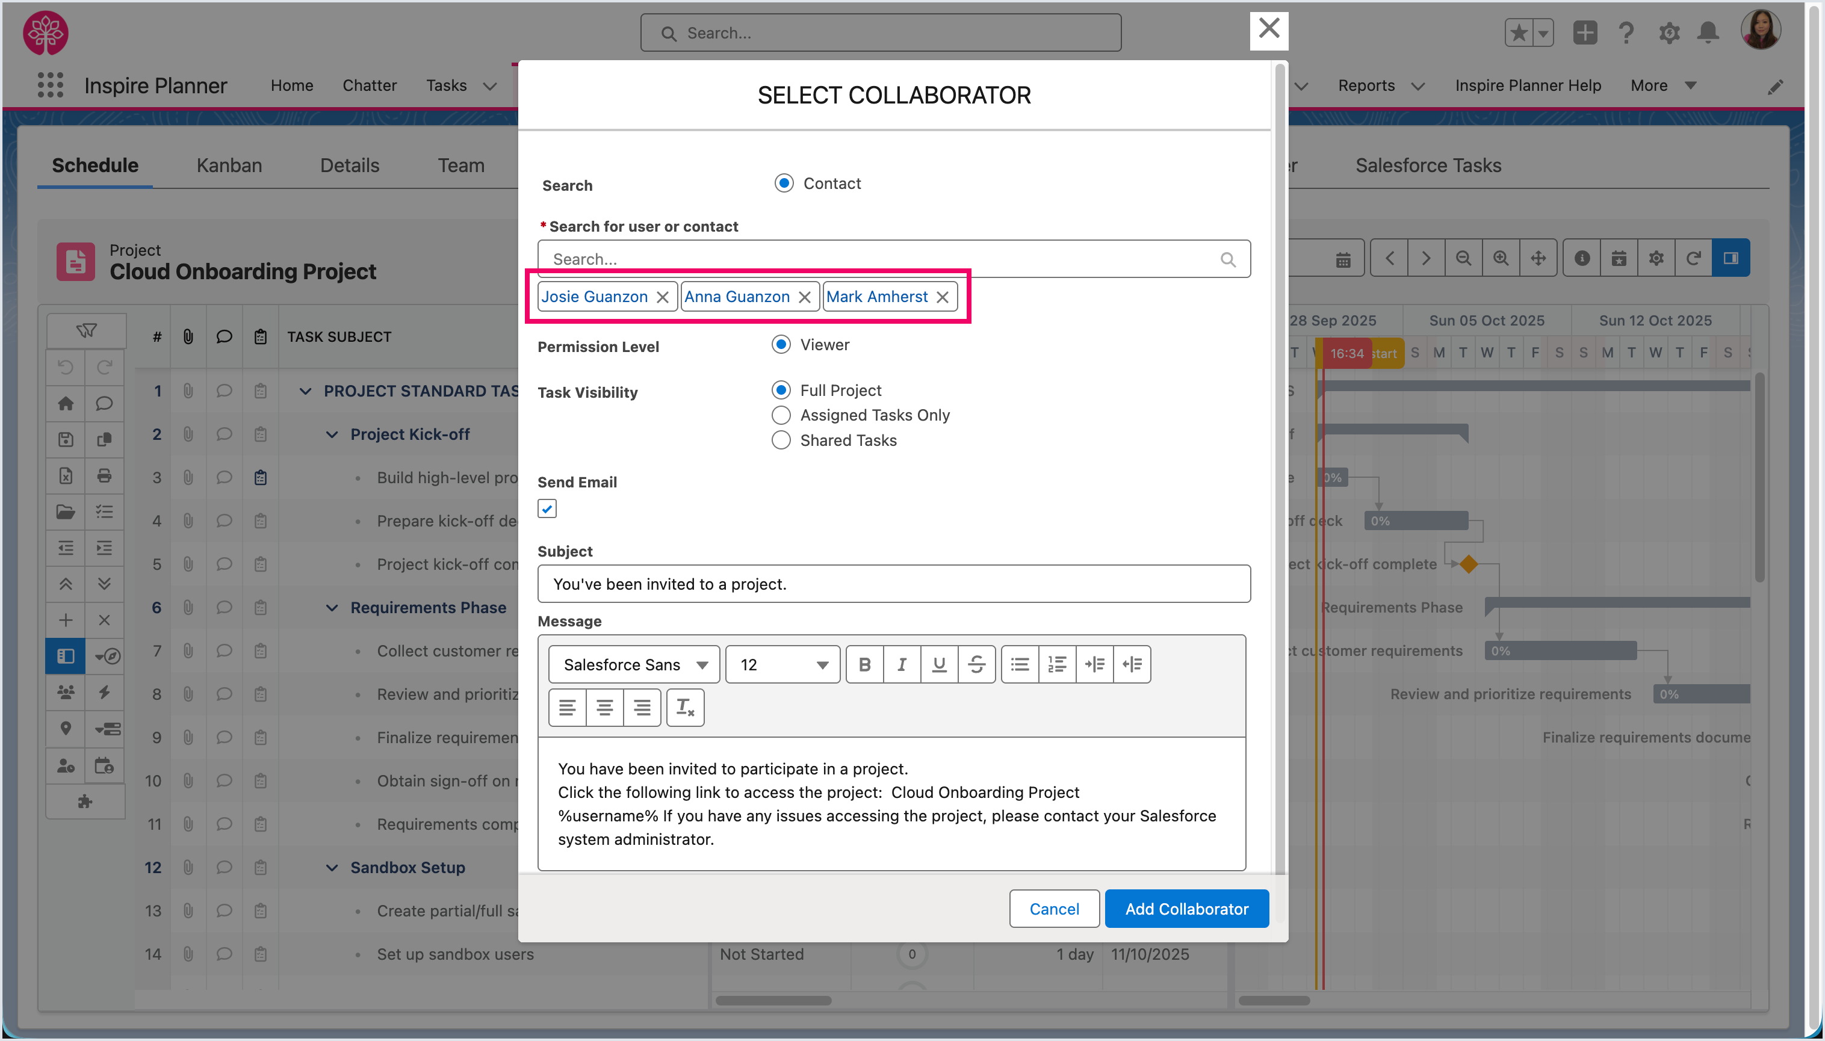The image size is (1825, 1041).
Task: Click the Subject text field
Action: 893,584
